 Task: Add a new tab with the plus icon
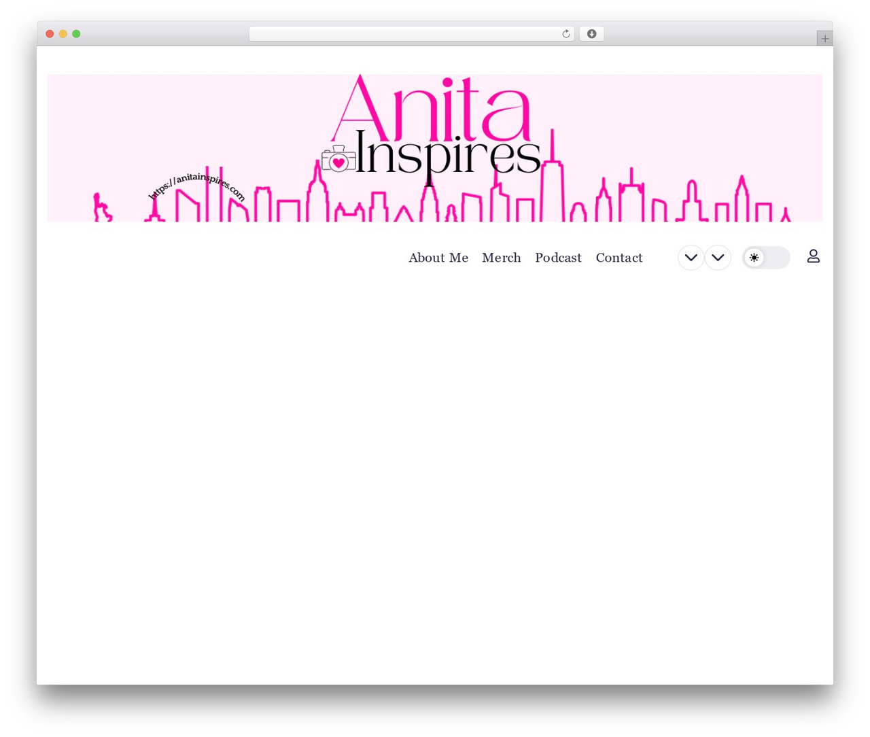[824, 39]
